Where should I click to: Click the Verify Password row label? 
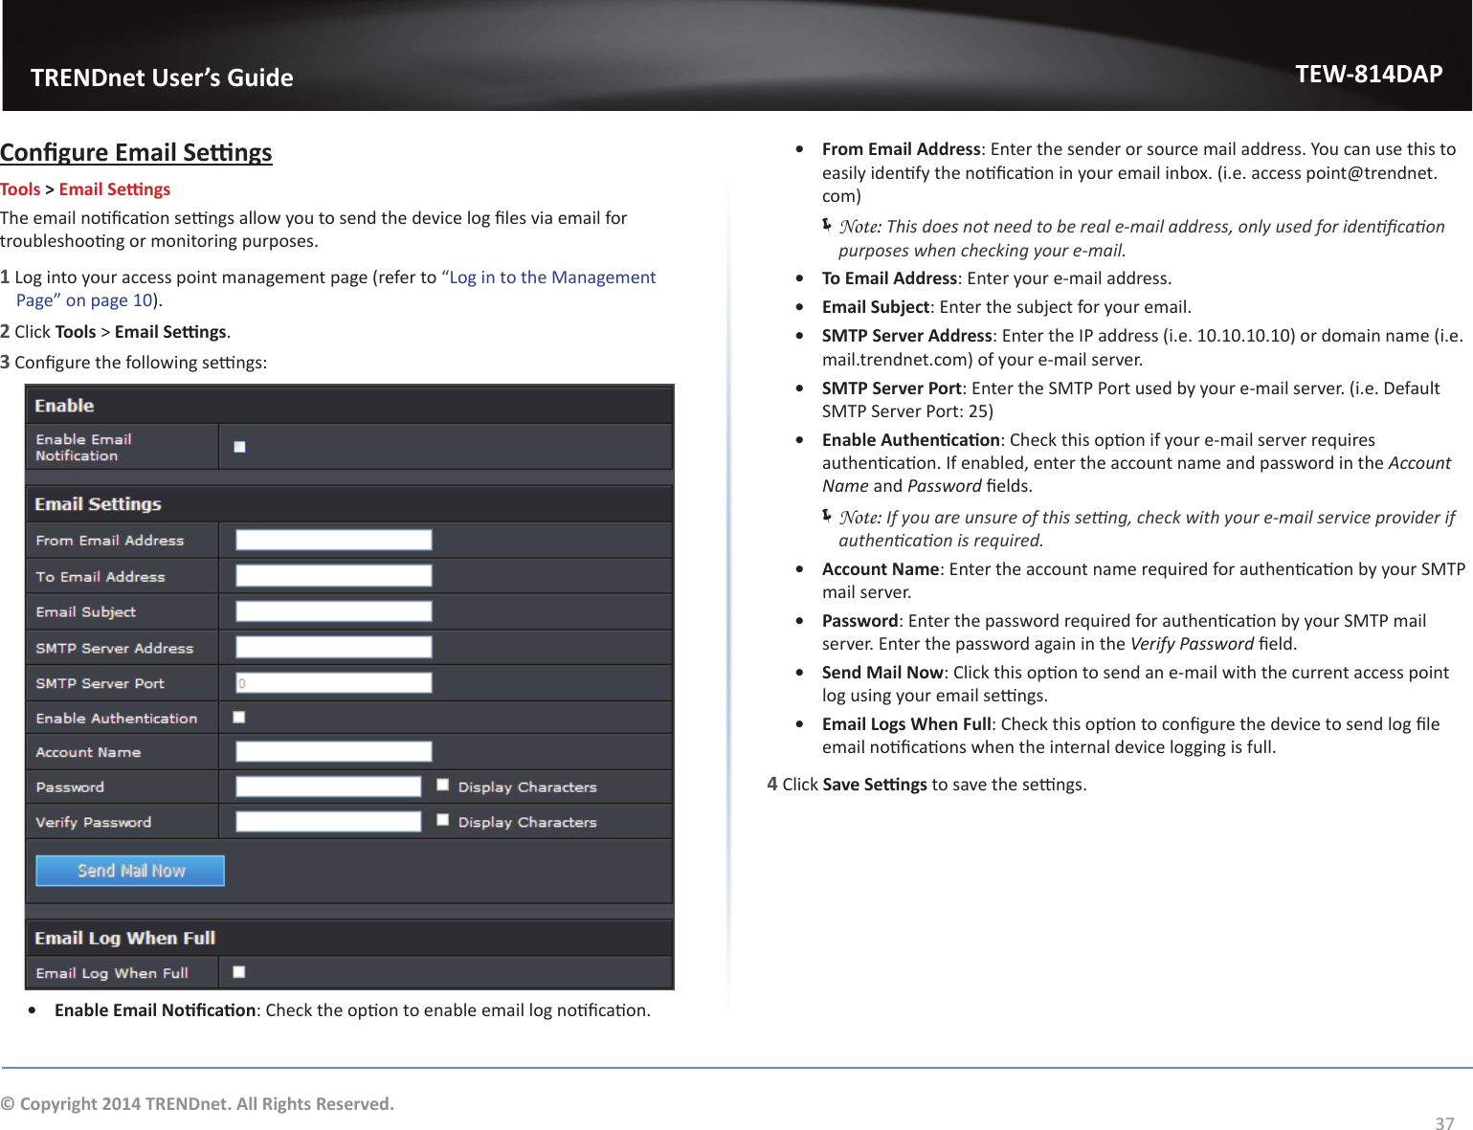coord(94,822)
